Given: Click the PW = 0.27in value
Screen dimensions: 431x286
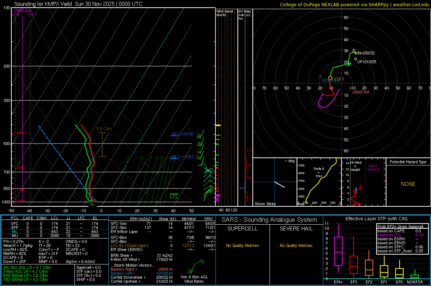Looking at the screenshot, I should tap(14, 241).
